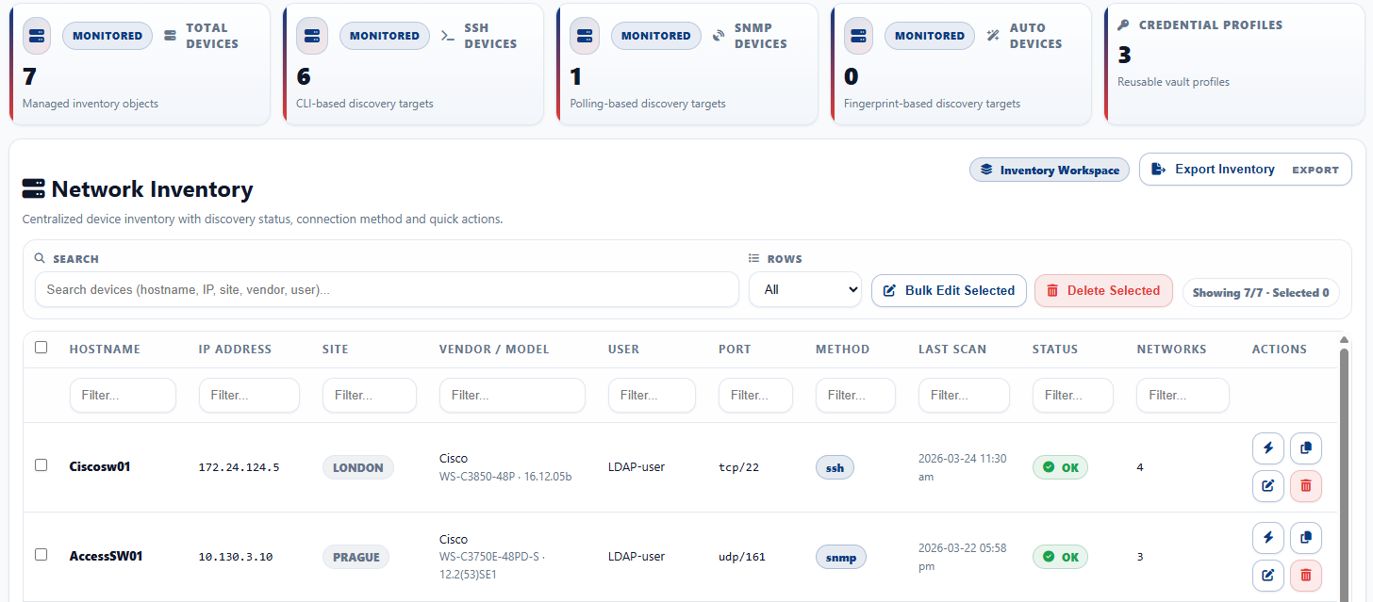Screen dimensions: 1373x602
Task: Click the snmp method badge for AccessSW01
Action: click(840, 557)
